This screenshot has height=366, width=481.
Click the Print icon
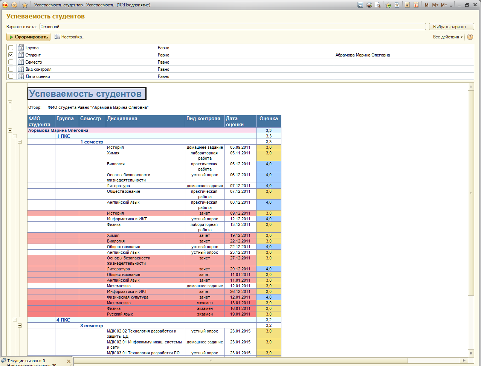pyautogui.click(x=369, y=5)
